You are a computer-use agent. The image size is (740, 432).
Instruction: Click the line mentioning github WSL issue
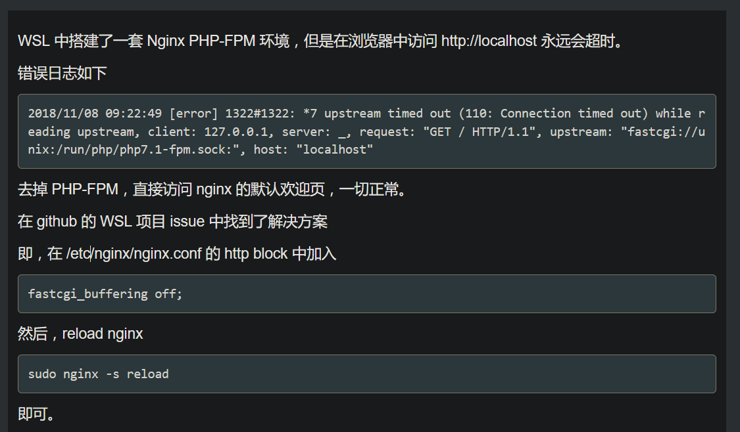(x=173, y=221)
